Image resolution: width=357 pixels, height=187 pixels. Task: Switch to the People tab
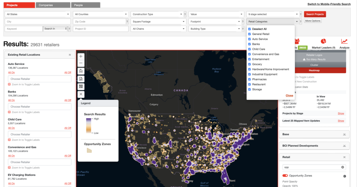[85, 5]
